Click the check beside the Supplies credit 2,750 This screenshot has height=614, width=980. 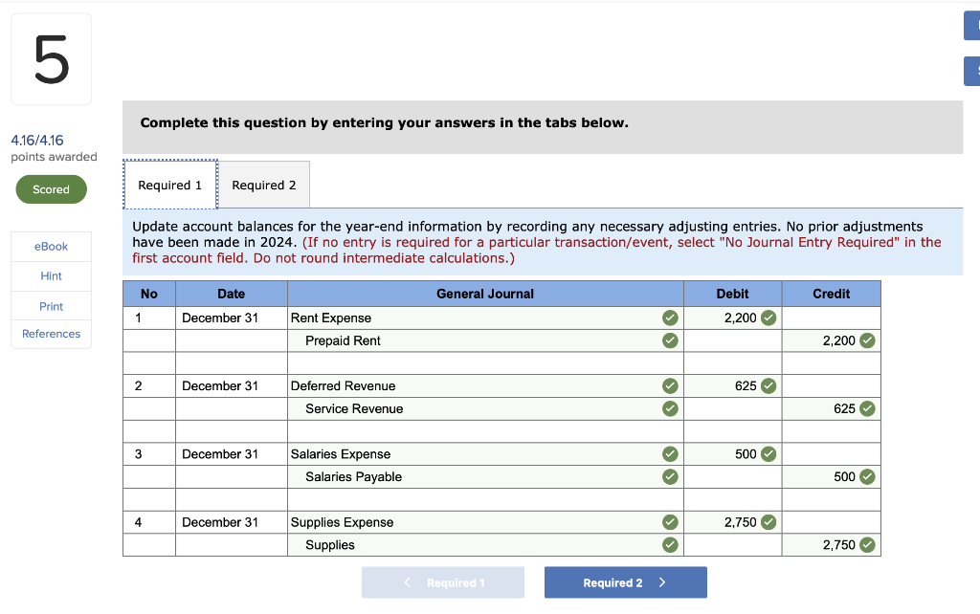867,544
